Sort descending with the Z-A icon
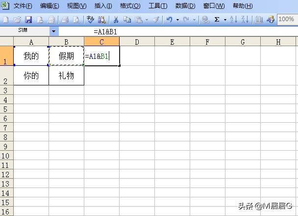 pos(245,20)
